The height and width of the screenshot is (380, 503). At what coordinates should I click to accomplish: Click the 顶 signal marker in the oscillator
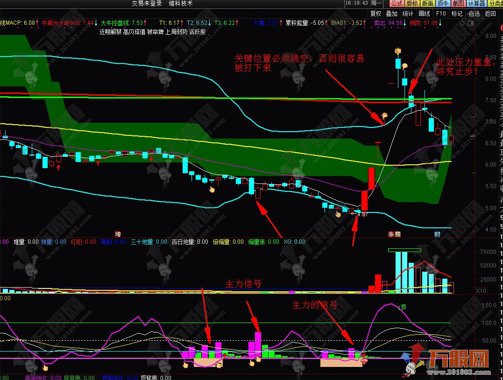(403, 307)
